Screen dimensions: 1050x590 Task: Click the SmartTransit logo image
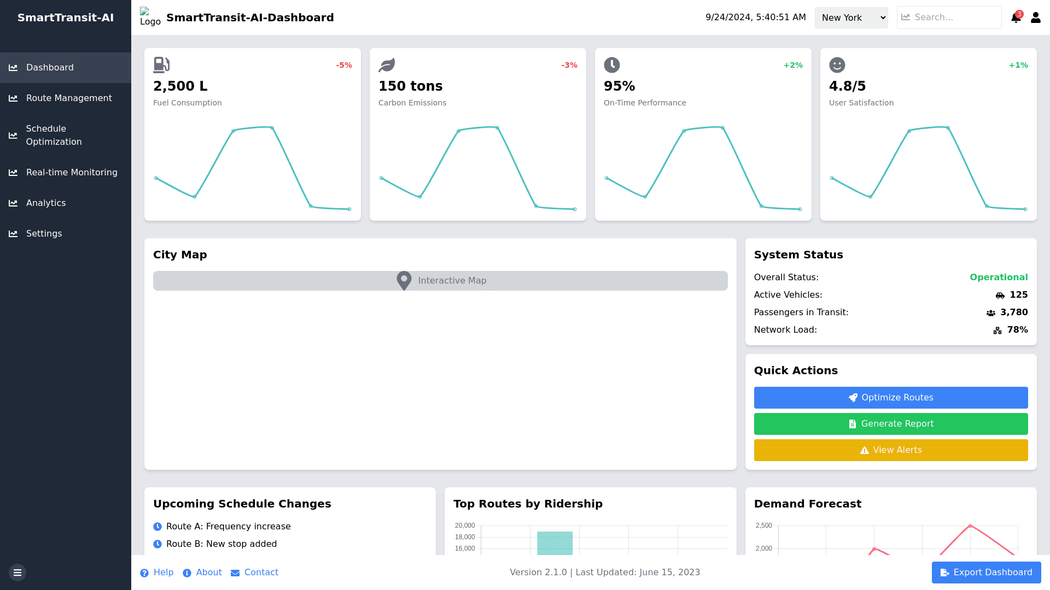150,17
